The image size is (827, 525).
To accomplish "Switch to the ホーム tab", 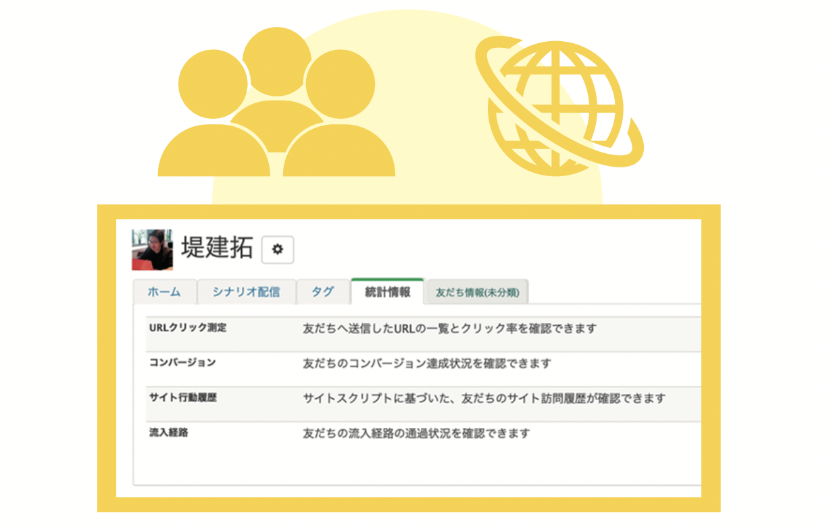I will [164, 292].
